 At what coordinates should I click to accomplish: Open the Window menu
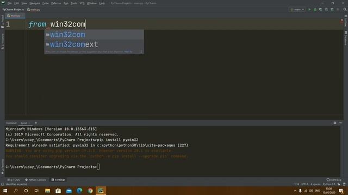pos(92,3)
